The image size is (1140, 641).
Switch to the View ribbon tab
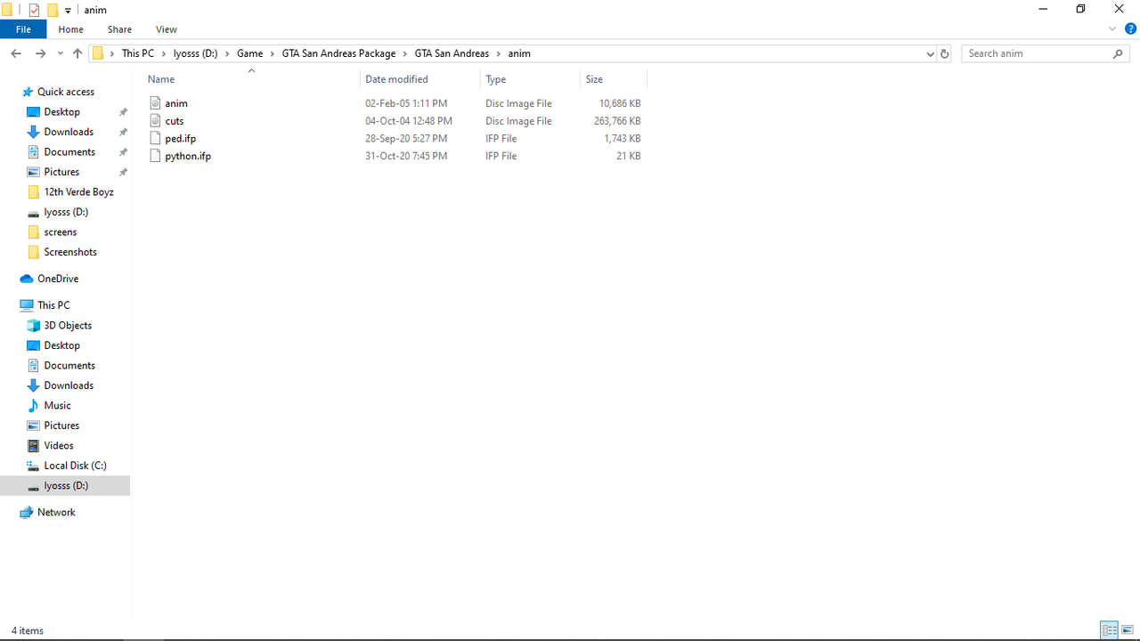(x=166, y=29)
